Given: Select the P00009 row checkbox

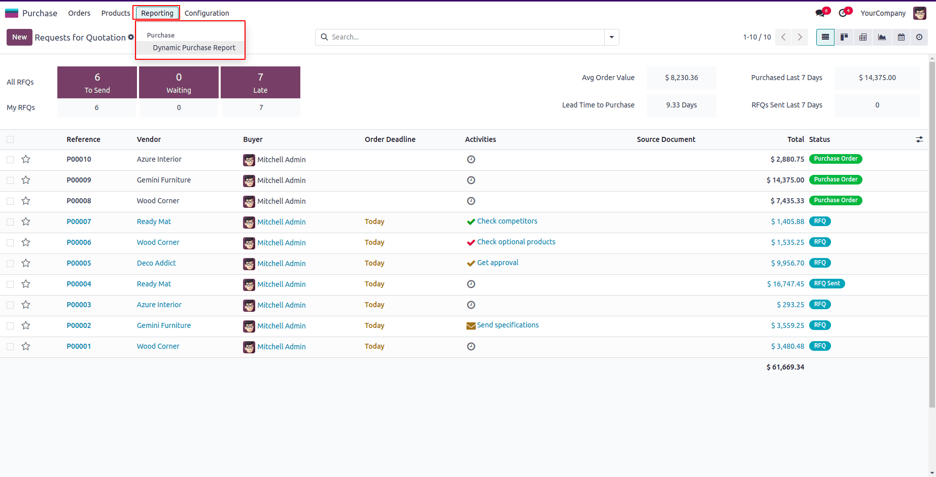Looking at the screenshot, I should (x=10, y=180).
